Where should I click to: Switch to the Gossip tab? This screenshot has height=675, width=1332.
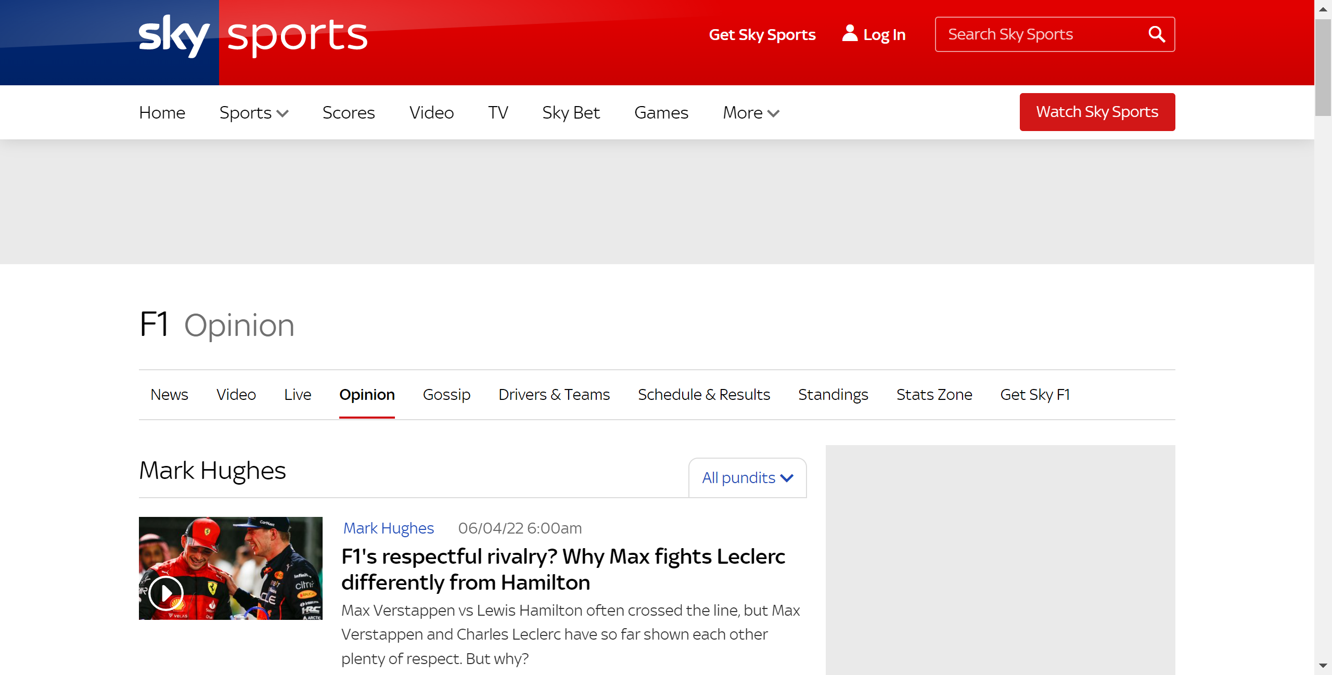(x=446, y=395)
